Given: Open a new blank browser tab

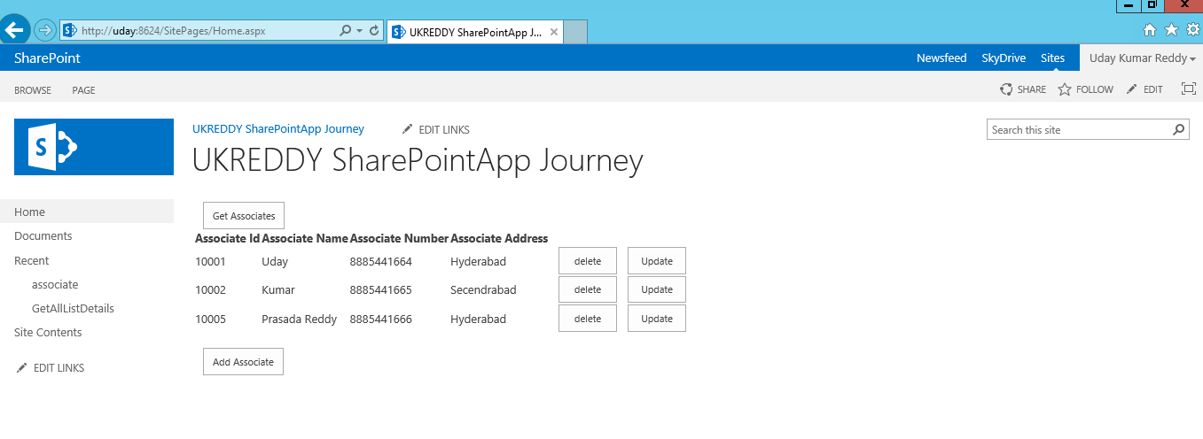Looking at the screenshot, I should click(576, 32).
